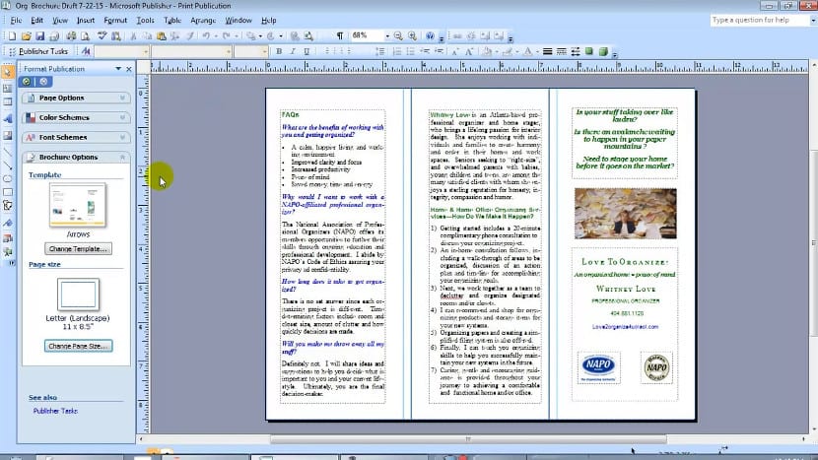
Task: Click the Bullets list icon
Action: (411, 51)
